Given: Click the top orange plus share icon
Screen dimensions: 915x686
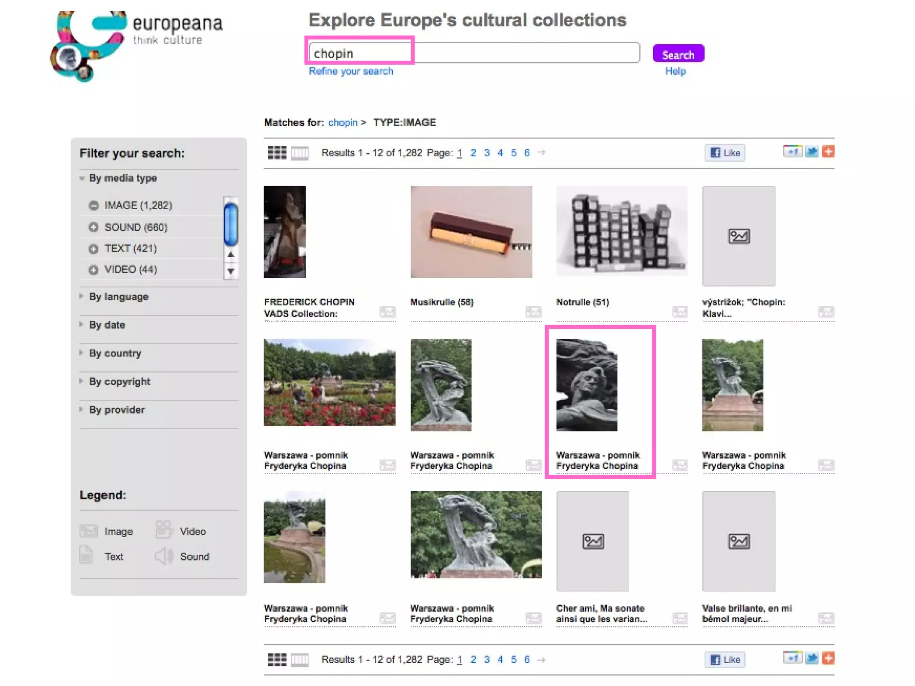Looking at the screenshot, I should [x=828, y=152].
